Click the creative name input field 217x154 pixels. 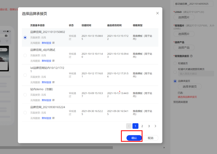194,4
